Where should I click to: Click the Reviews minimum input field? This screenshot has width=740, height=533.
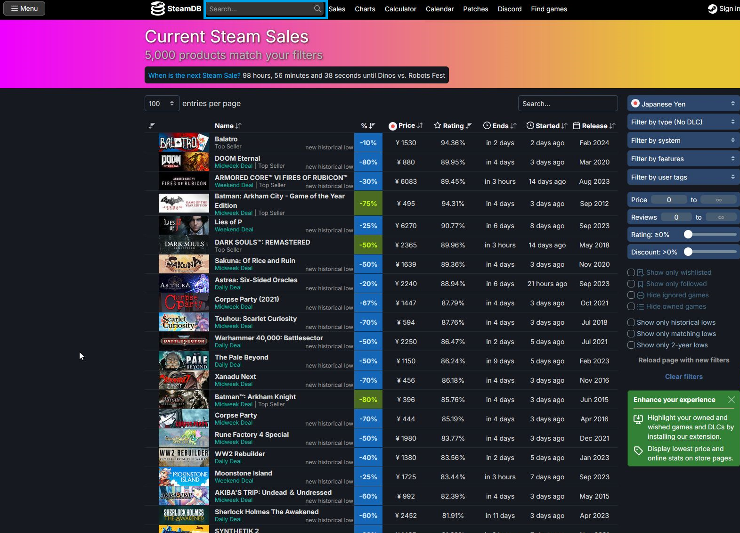676,217
